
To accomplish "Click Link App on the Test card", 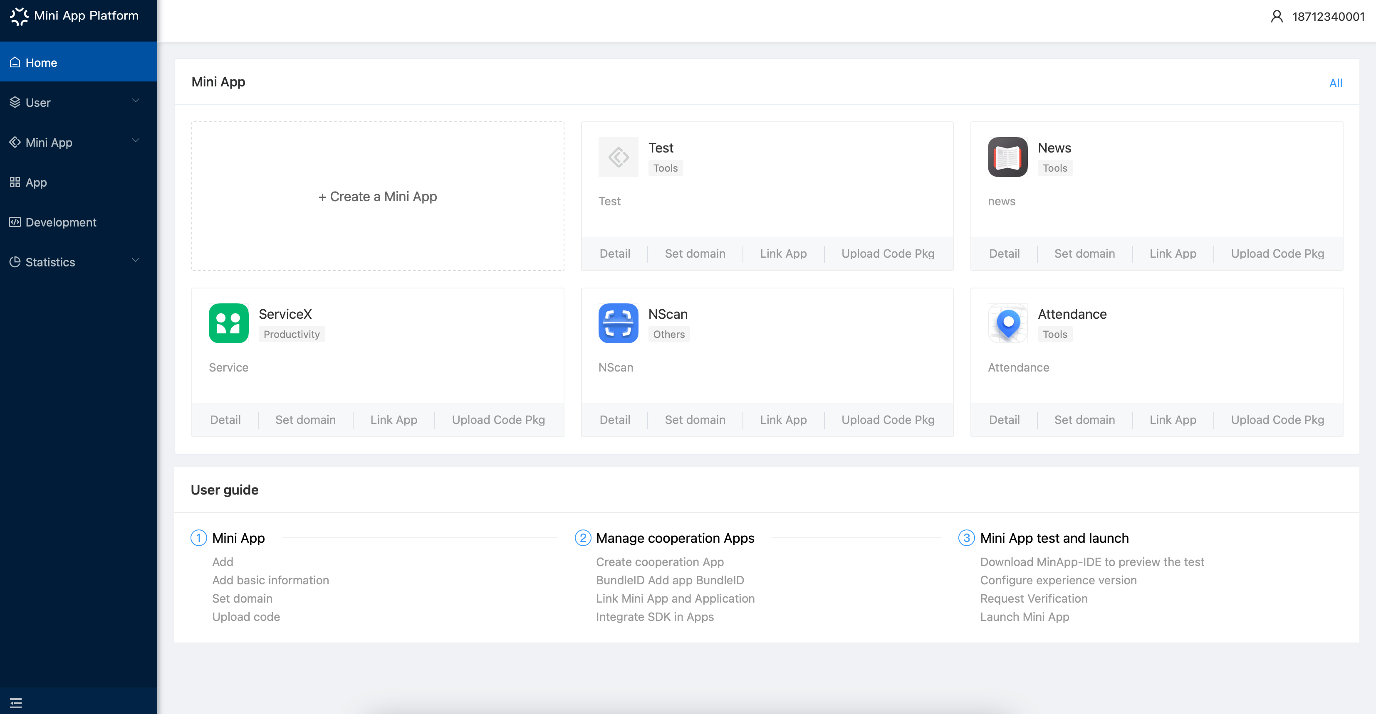I will pos(783,254).
